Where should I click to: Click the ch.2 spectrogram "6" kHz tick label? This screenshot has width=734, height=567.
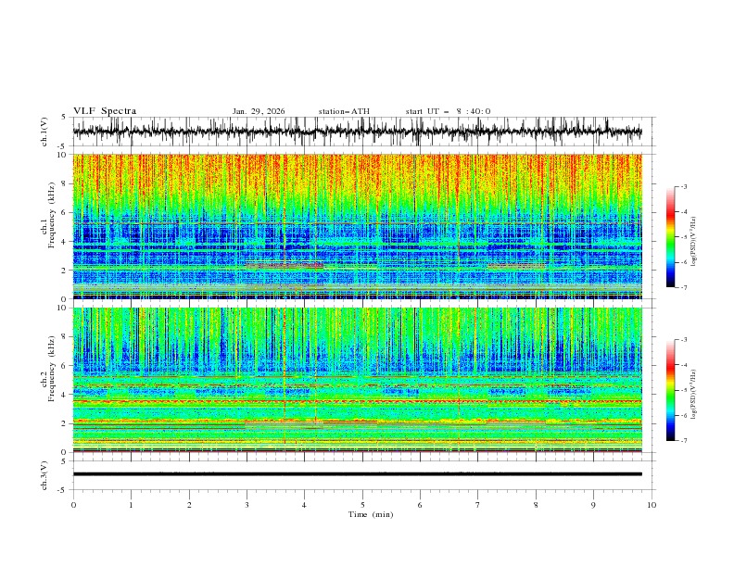(x=65, y=366)
